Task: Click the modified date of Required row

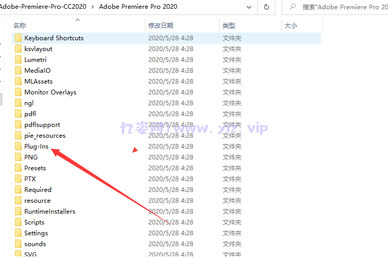Action: (170, 190)
